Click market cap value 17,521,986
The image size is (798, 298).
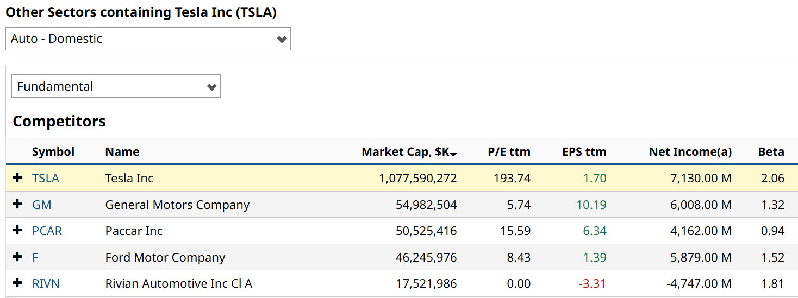pos(426,283)
